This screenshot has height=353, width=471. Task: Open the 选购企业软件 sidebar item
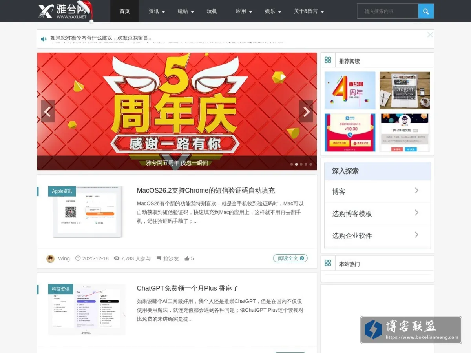(377, 236)
